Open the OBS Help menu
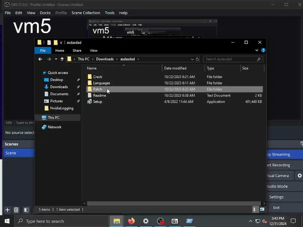 pyautogui.click(x=123, y=13)
